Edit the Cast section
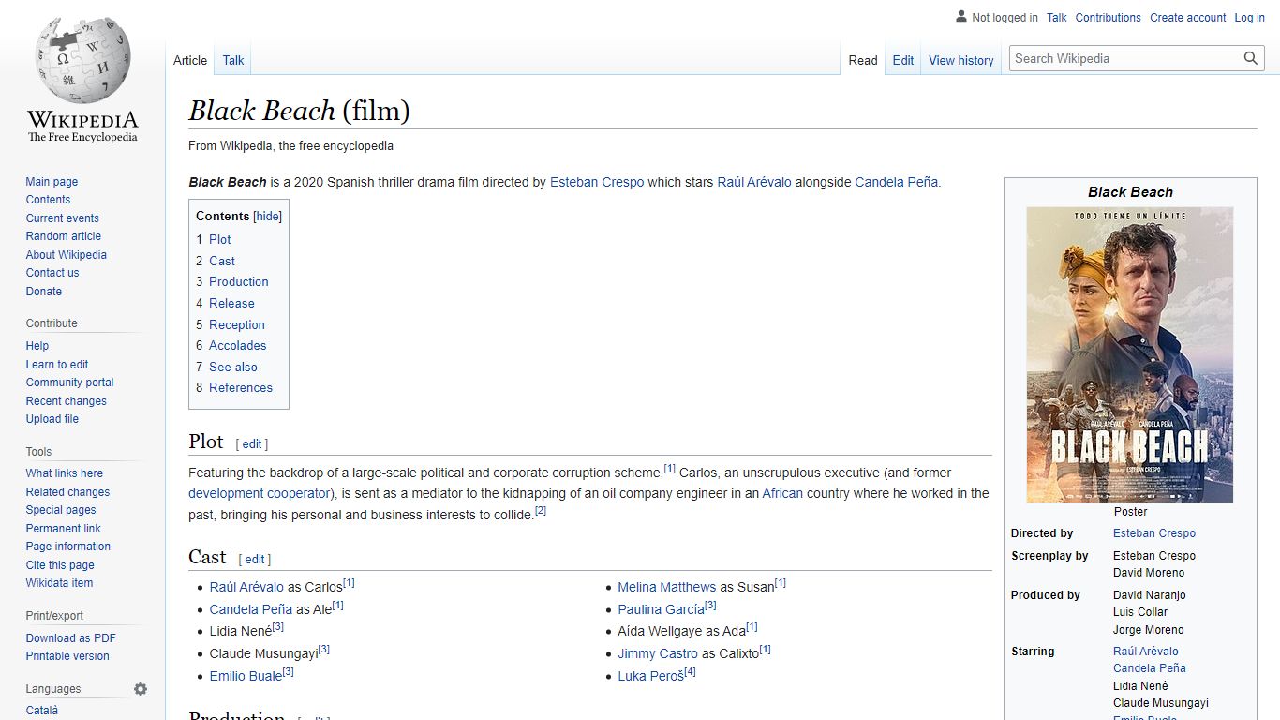The image size is (1280, 720). tap(255, 560)
